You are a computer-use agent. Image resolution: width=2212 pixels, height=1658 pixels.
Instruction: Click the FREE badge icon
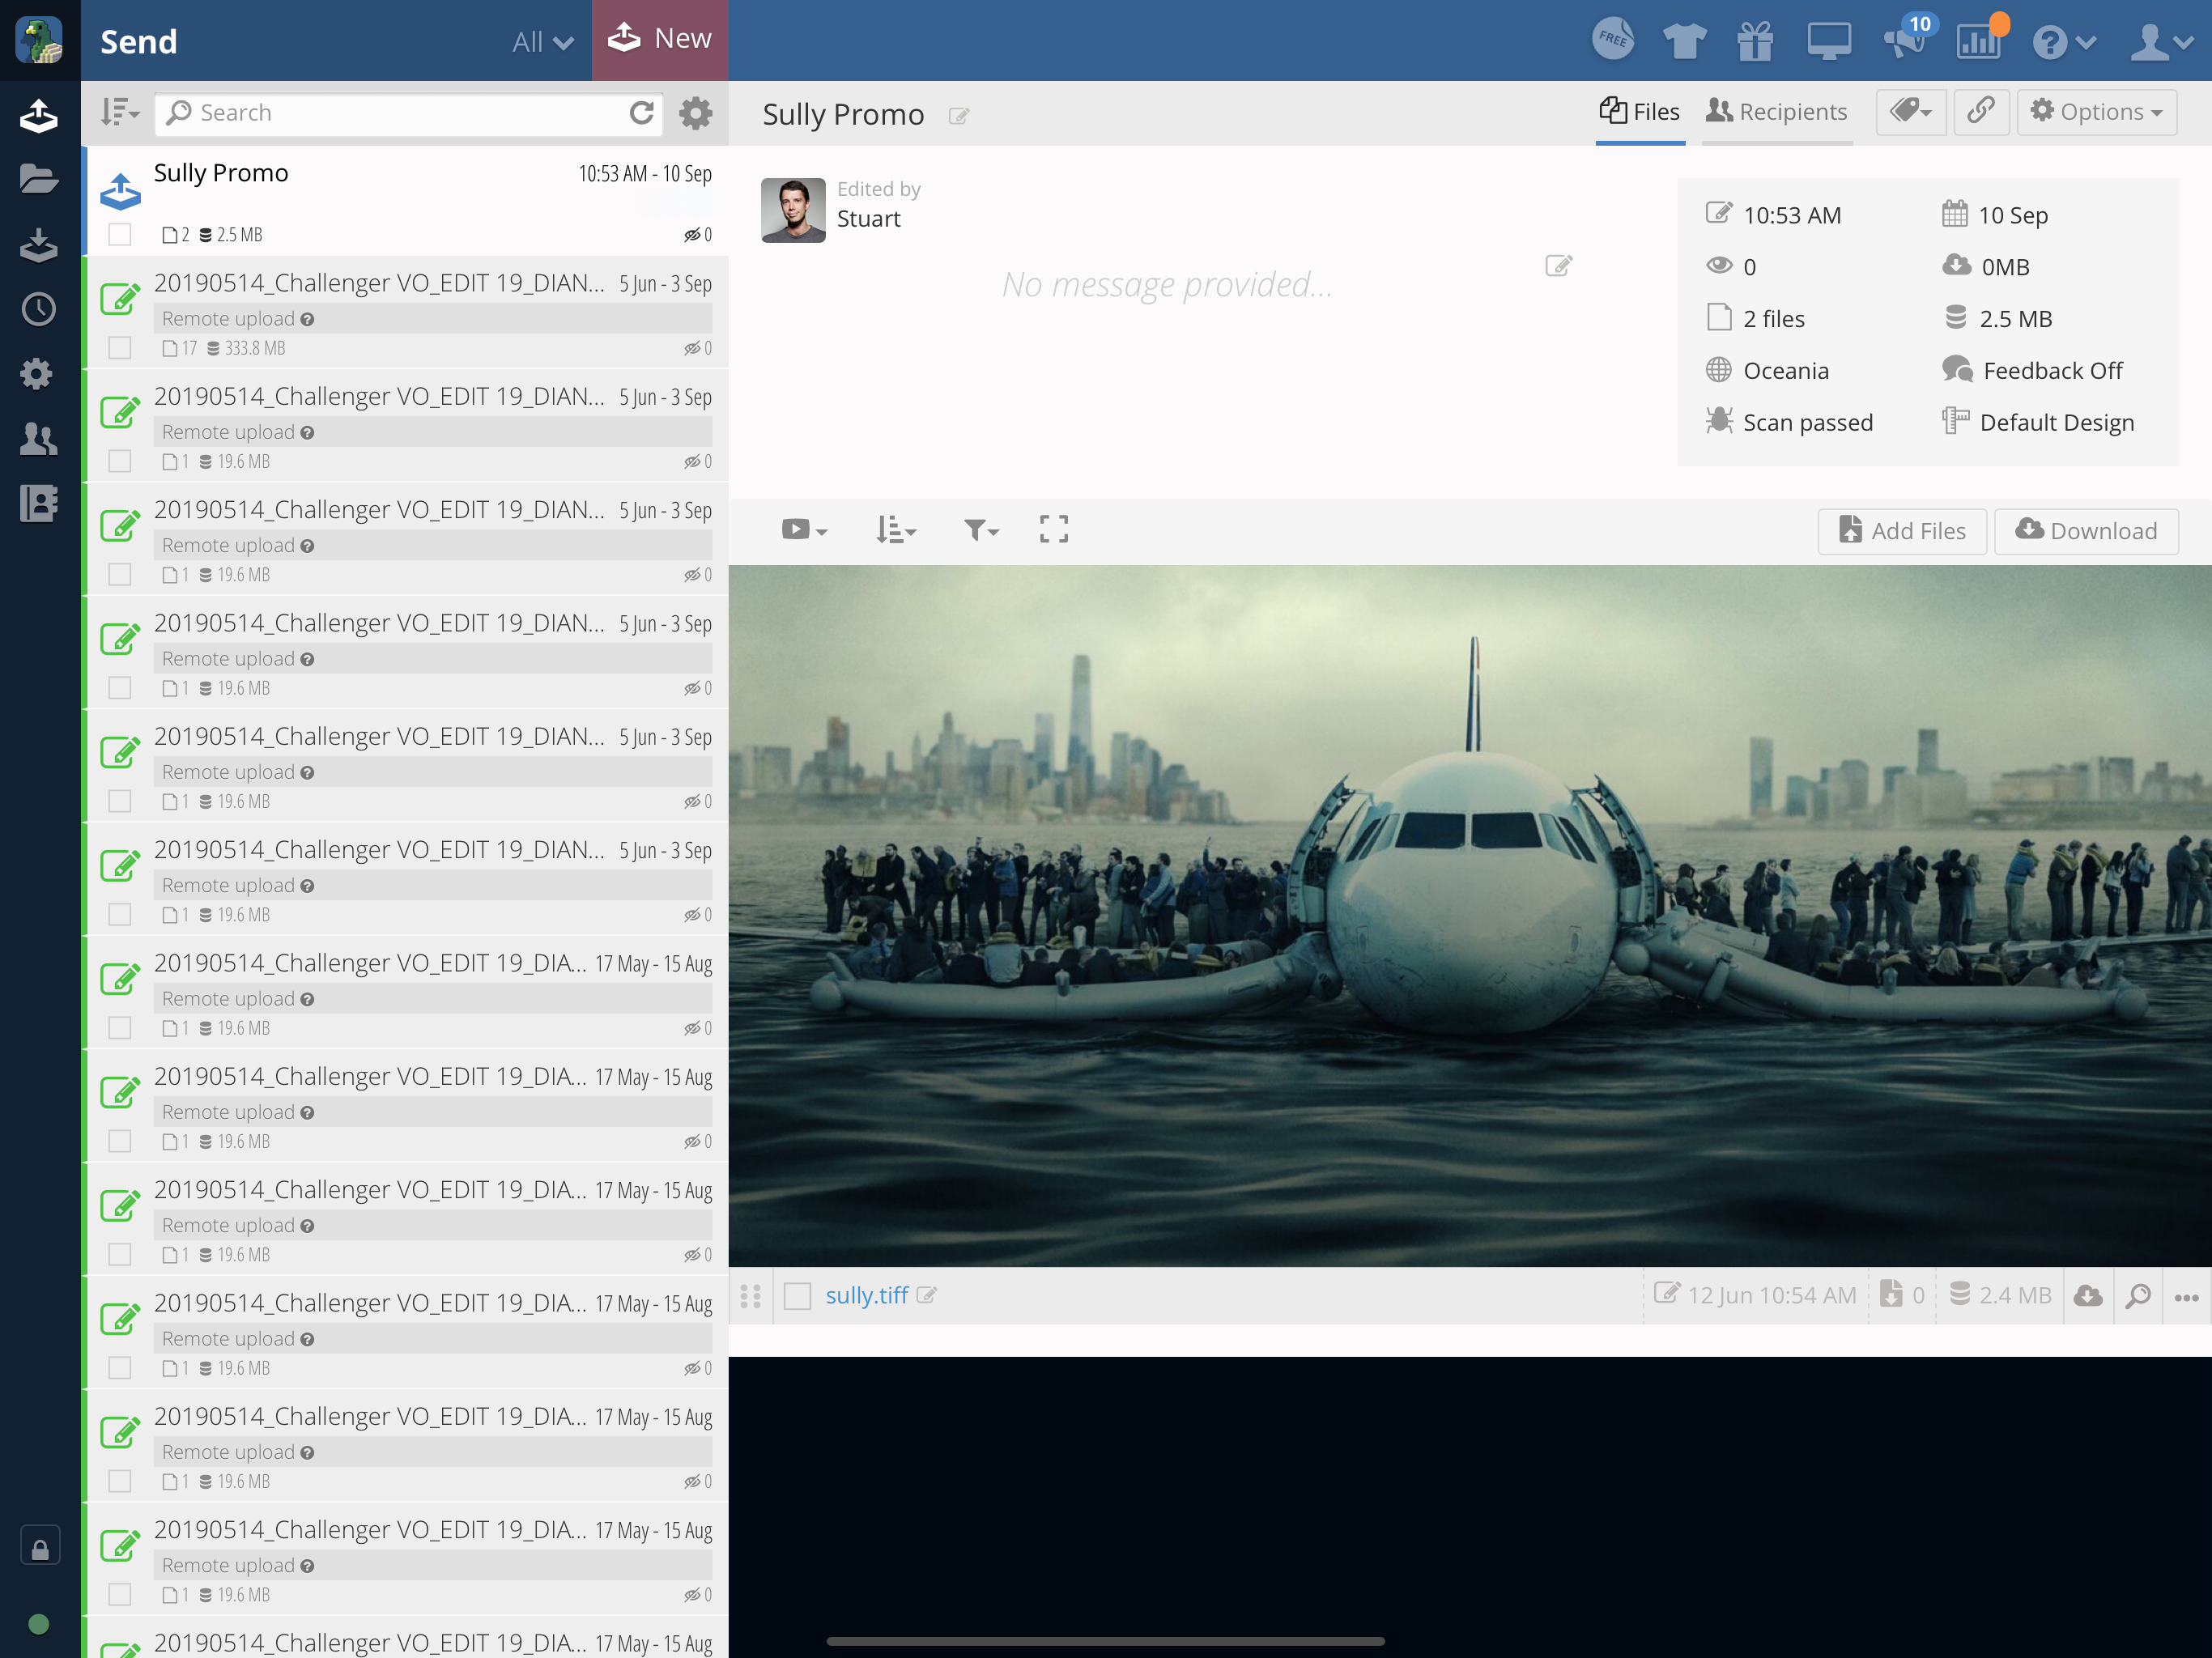[x=1613, y=40]
